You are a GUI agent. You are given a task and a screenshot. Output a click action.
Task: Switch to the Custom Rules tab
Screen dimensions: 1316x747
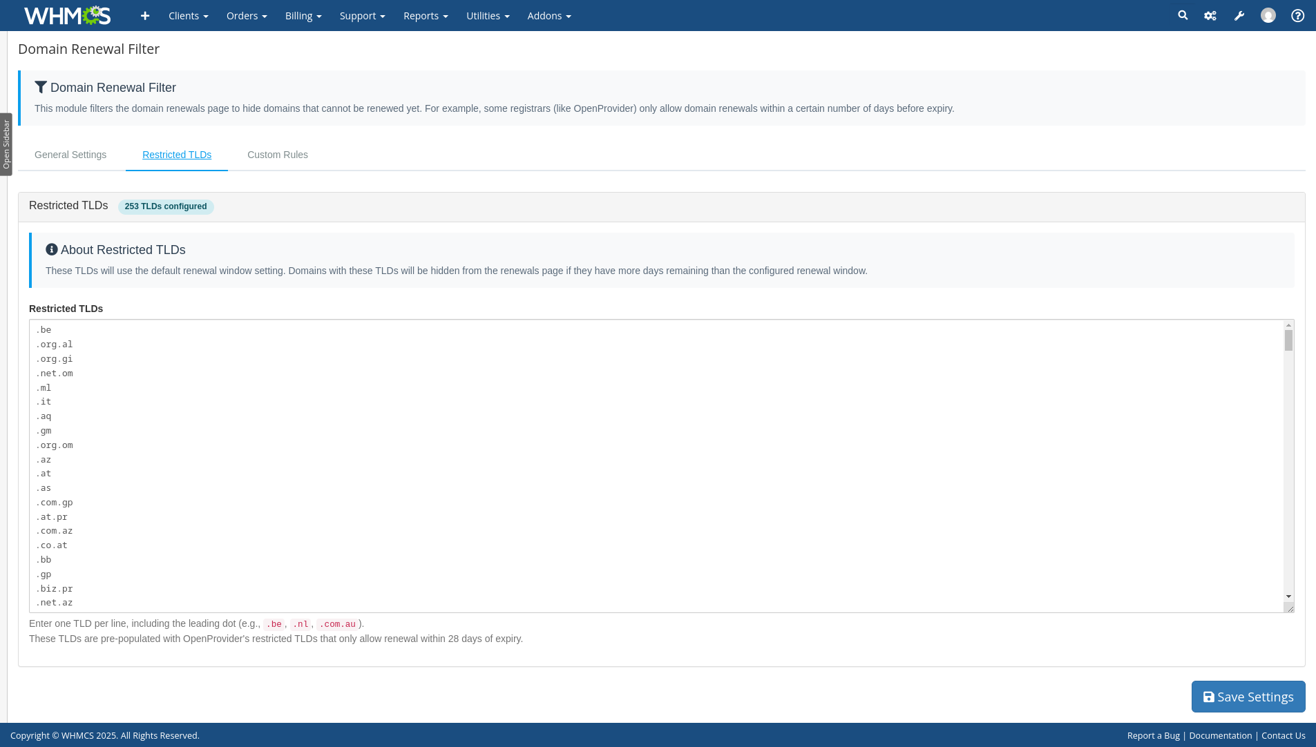278,155
